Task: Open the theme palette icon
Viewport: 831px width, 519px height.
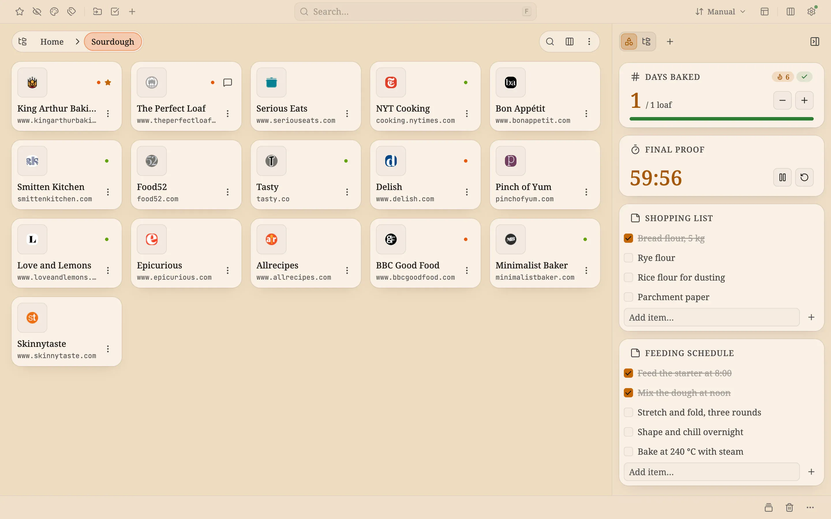Action: [54, 12]
